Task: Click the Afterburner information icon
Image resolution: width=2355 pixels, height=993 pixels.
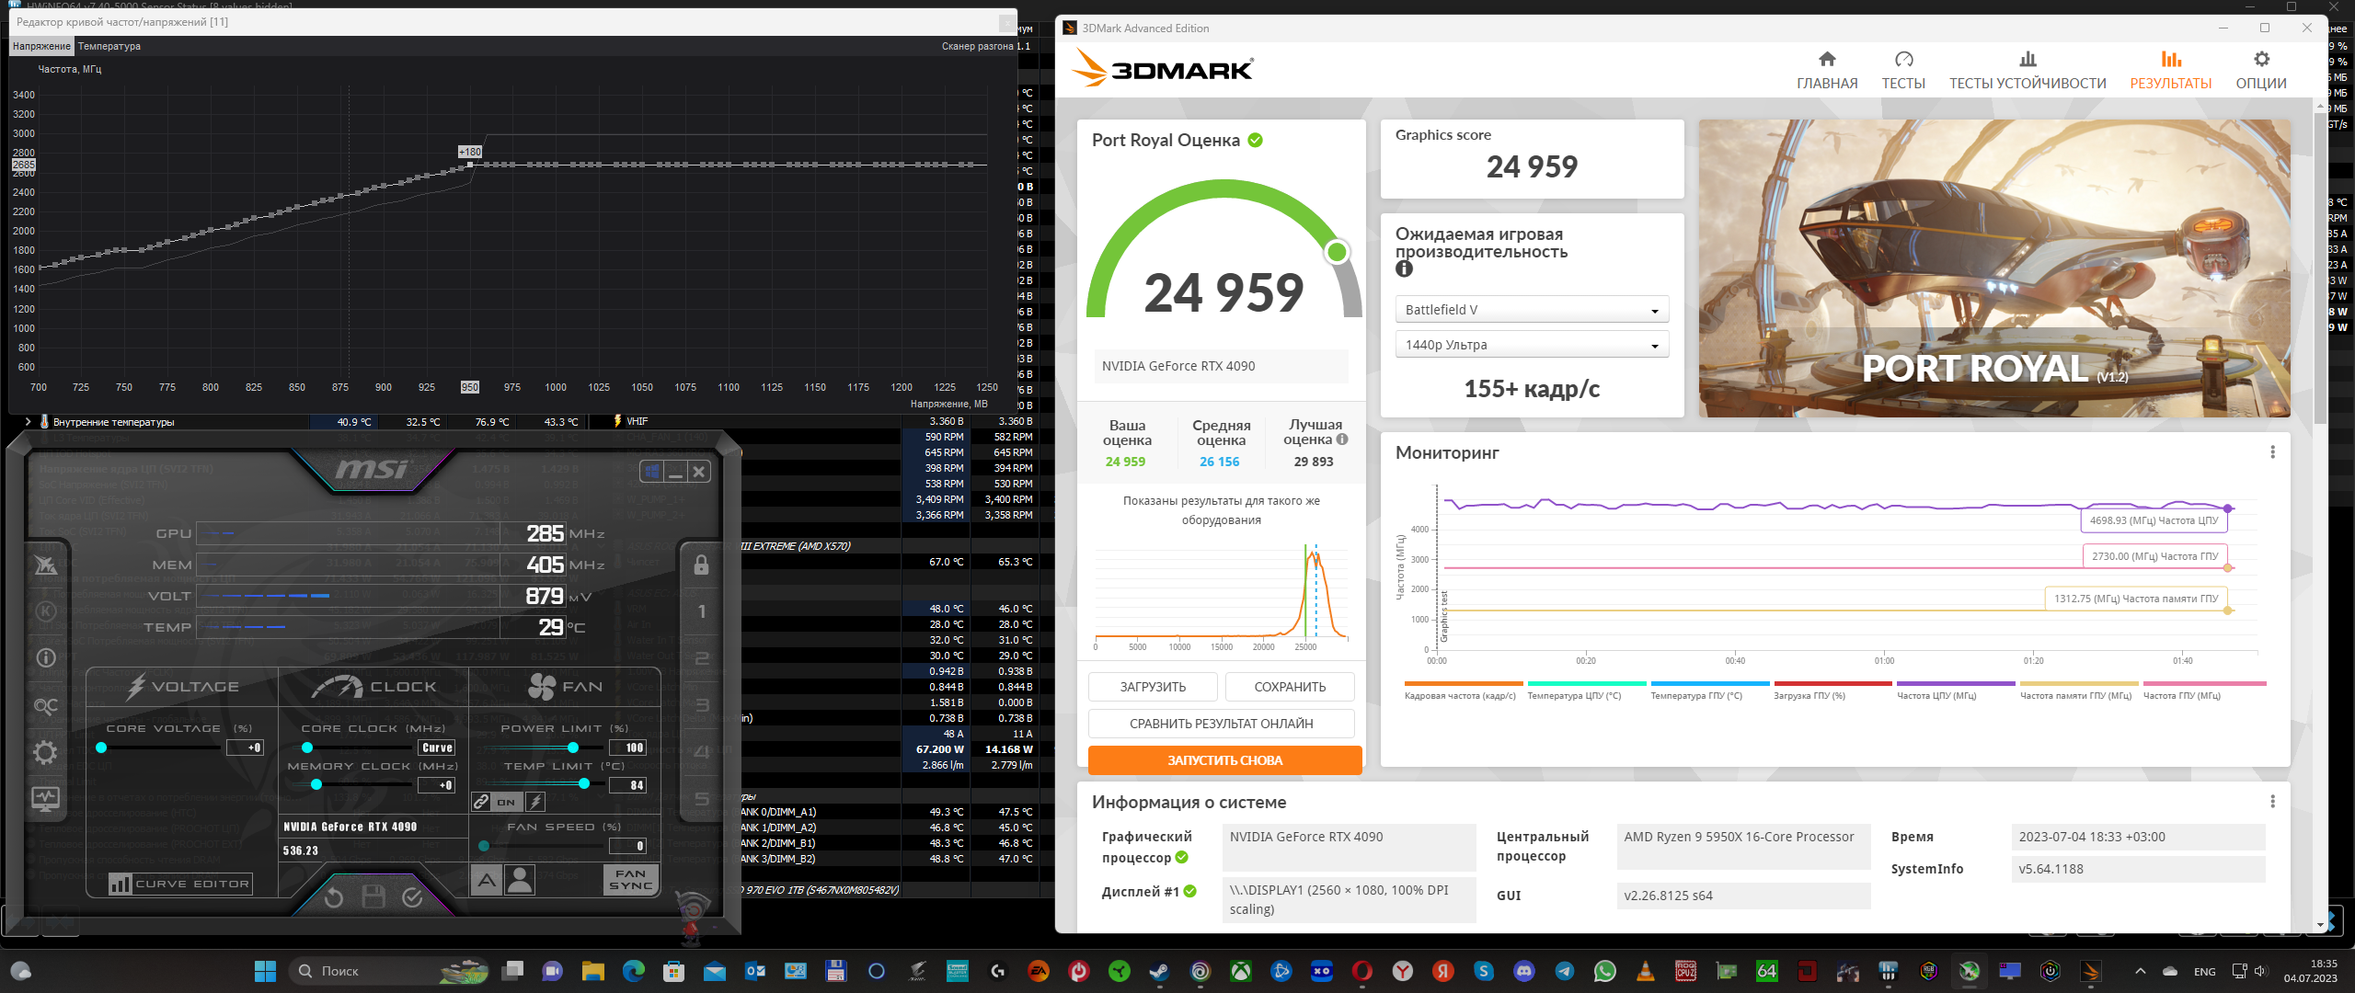Action: pos(45,657)
